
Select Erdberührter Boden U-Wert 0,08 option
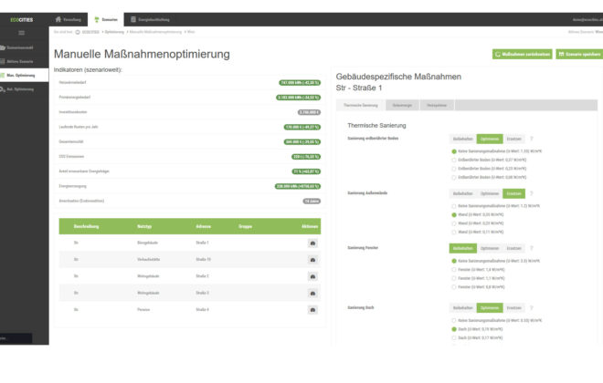point(454,177)
